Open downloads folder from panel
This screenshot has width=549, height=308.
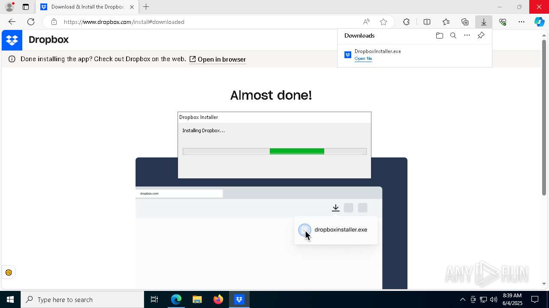pos(439,36)
